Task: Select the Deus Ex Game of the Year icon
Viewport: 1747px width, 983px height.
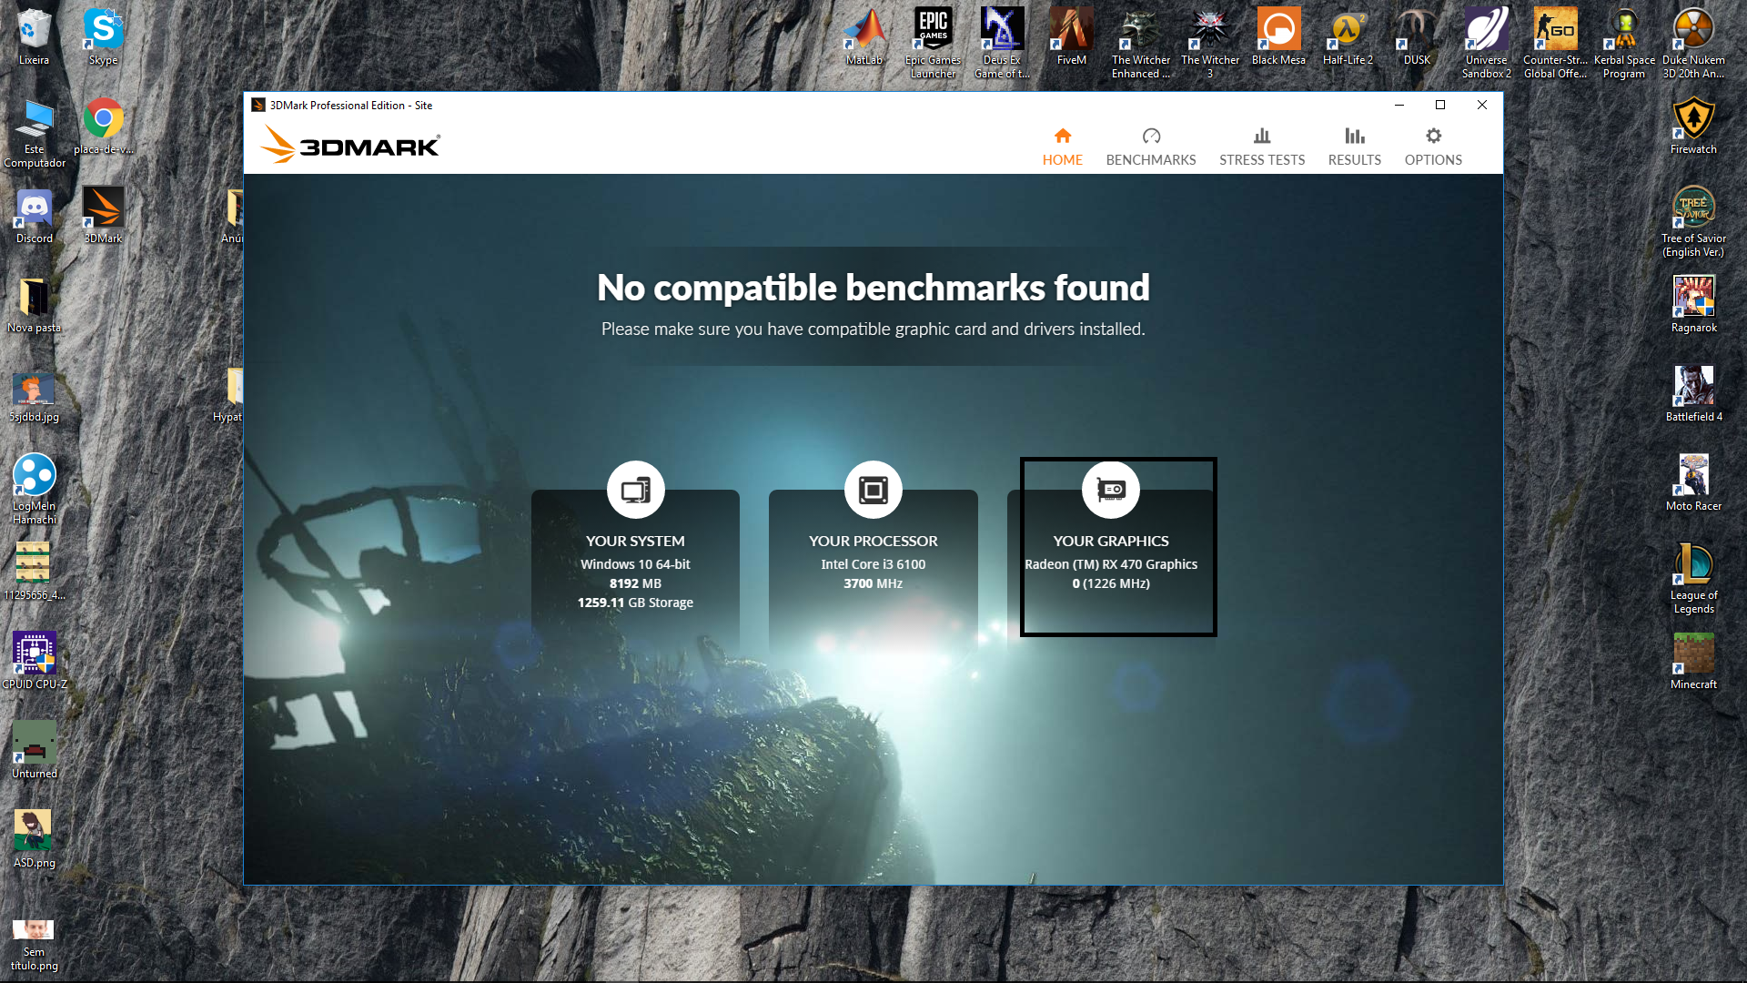Action: (x=1002, y=43)
